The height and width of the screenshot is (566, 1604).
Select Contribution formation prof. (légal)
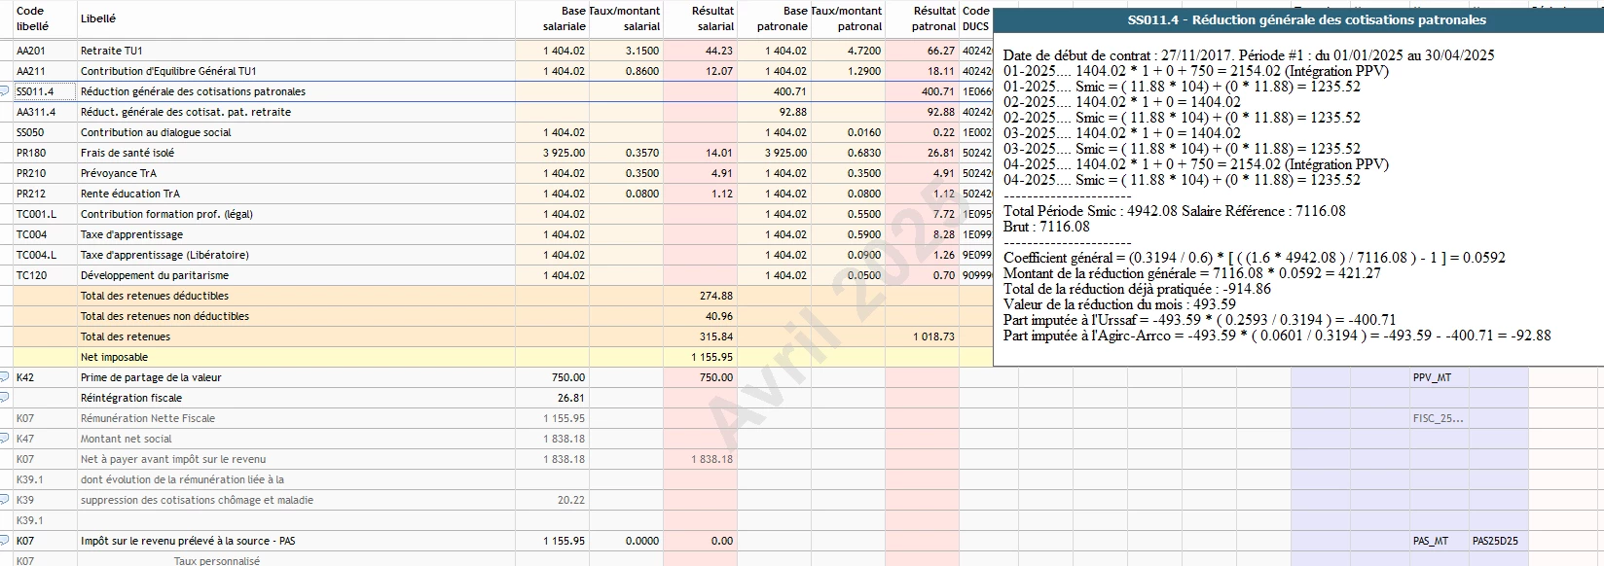coord(166,214)
